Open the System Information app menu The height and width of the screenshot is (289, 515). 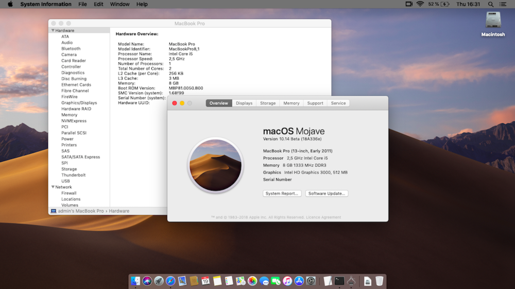(x=46, y=4)
